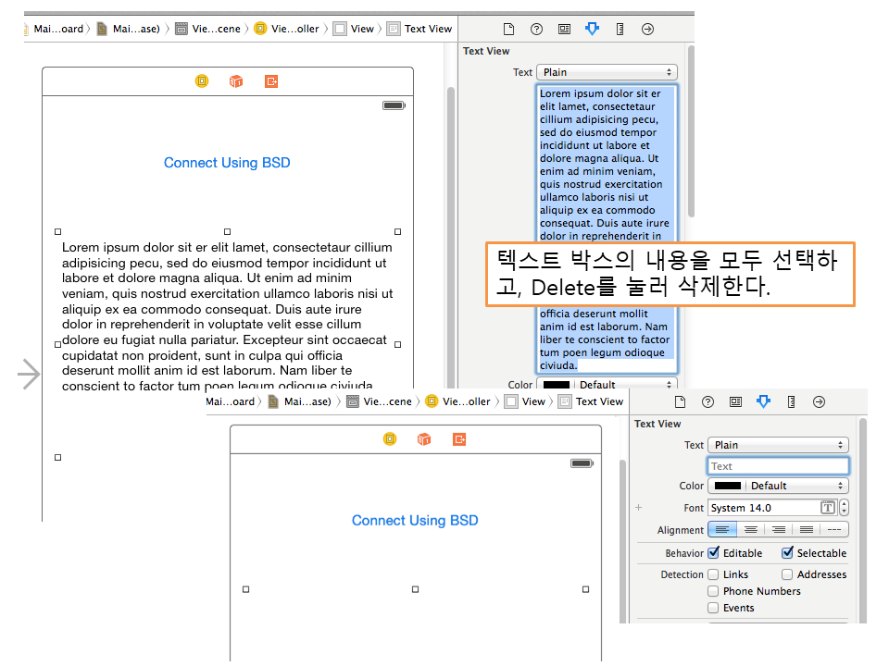Open the Plain dropdown above the empty Text field

click(778, 445)
